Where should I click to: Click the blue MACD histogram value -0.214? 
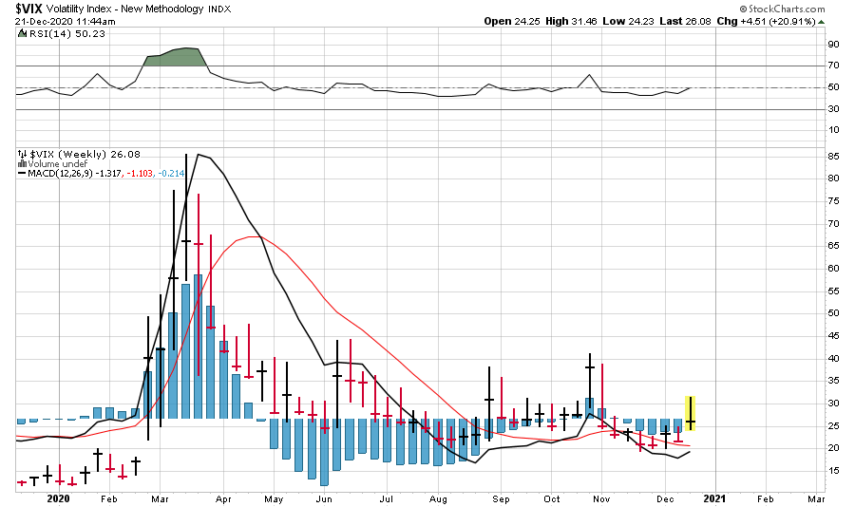173,172
